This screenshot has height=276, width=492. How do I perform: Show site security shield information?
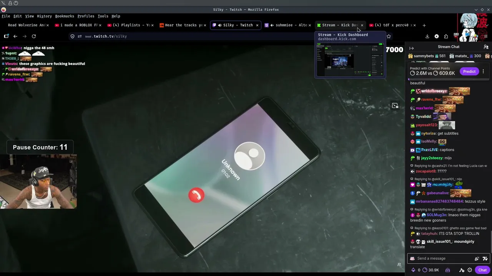point(72,36)
